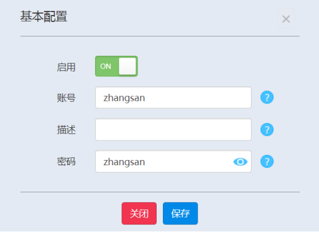Click the 账号 label text
Viewport: 319px width, 232px height.
pos(66,98)
